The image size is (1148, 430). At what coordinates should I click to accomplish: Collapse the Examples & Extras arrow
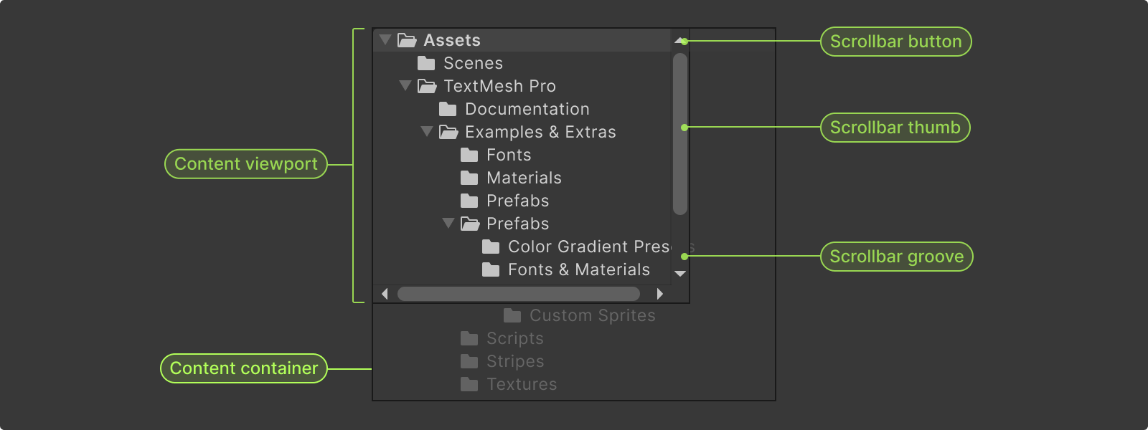pos(427,131)
